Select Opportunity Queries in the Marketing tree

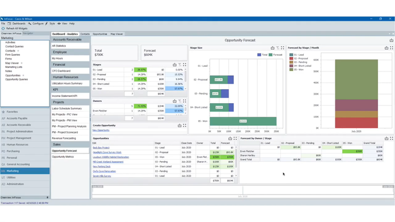click(x=16, y=79)
